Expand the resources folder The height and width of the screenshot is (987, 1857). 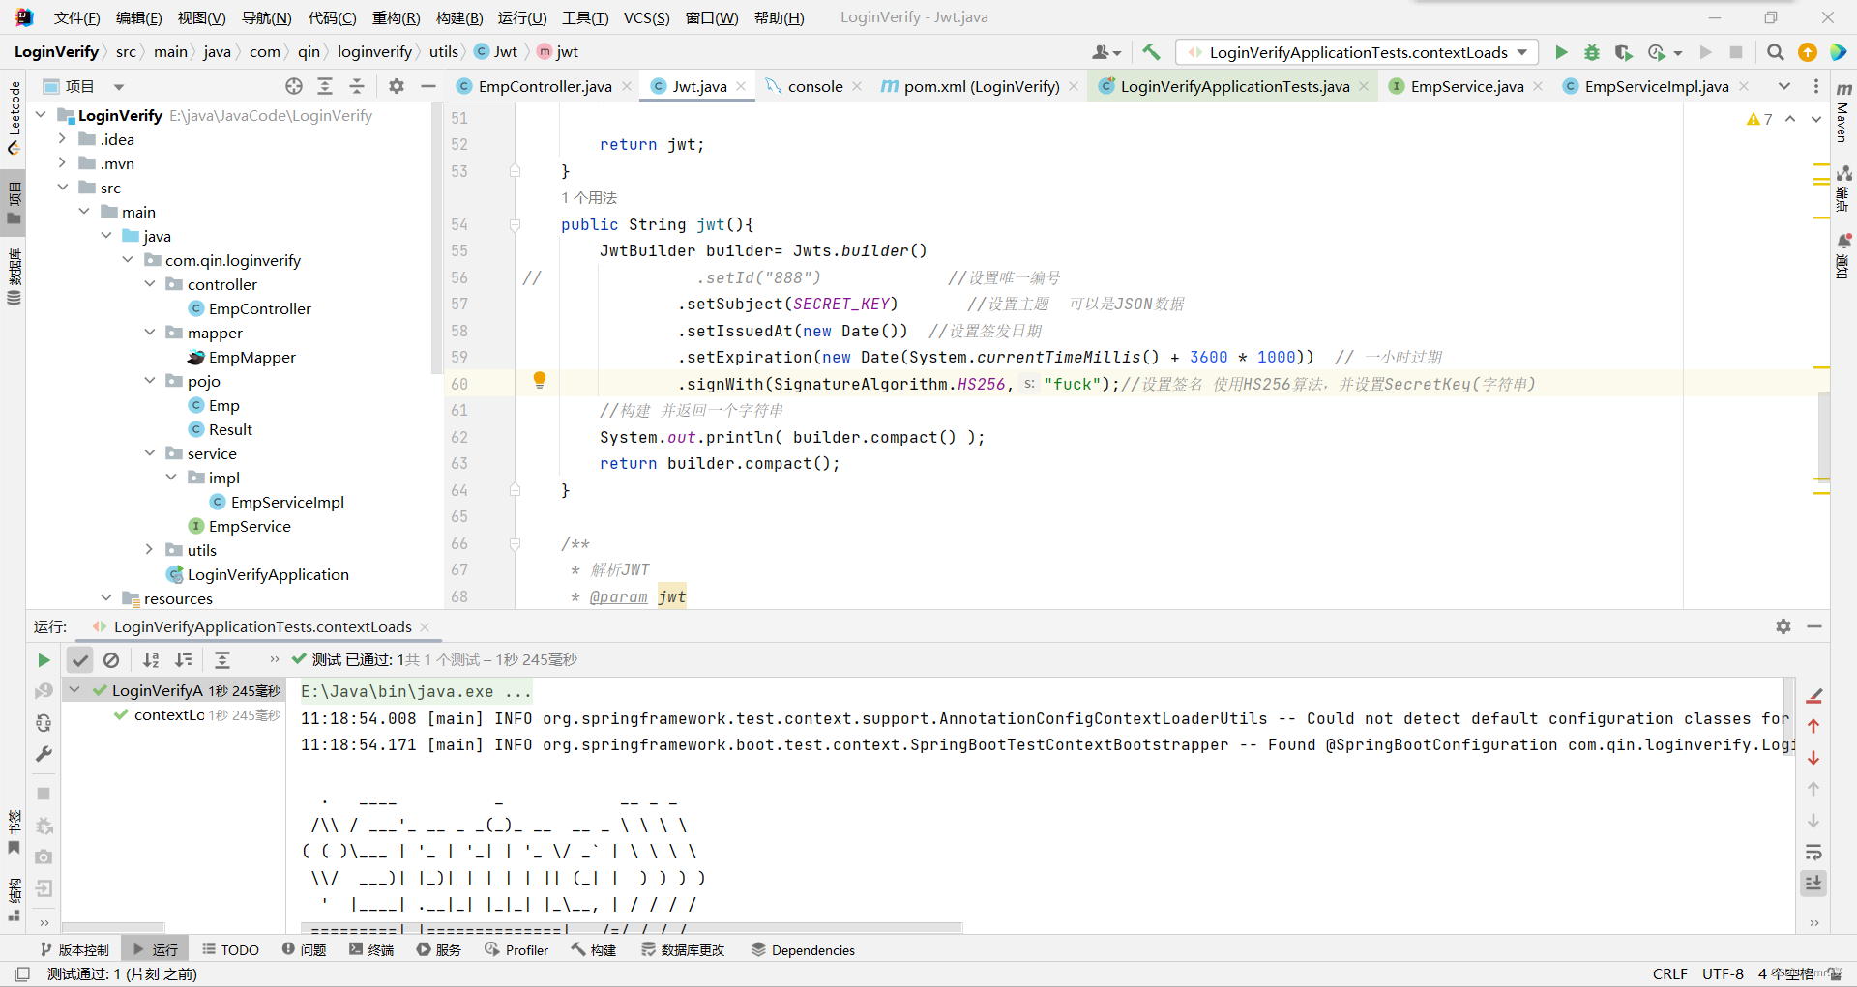pyautogui.click(x=106, y=598)
